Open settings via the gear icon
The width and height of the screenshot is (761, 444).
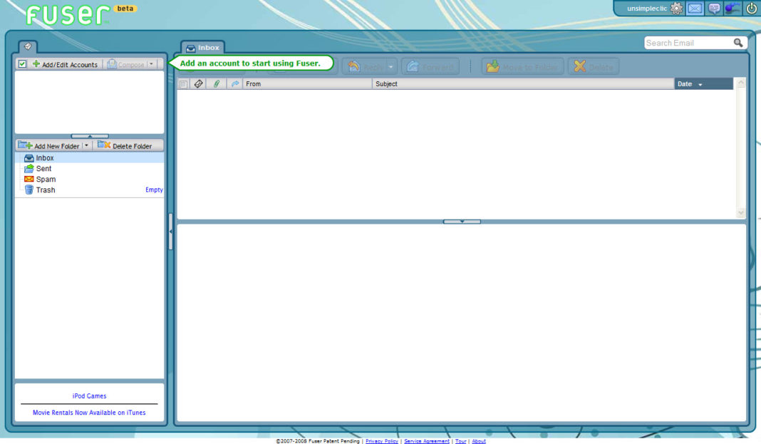coord(676,9)
